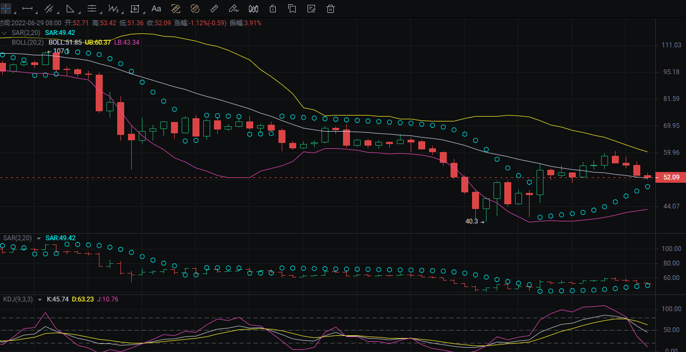Select the W3 wave pattern tool
Viewport: 686px width, 352px height.
click(113, 9)
